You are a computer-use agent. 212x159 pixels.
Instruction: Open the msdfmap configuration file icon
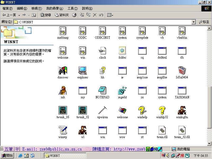click(x=63, y=31)
